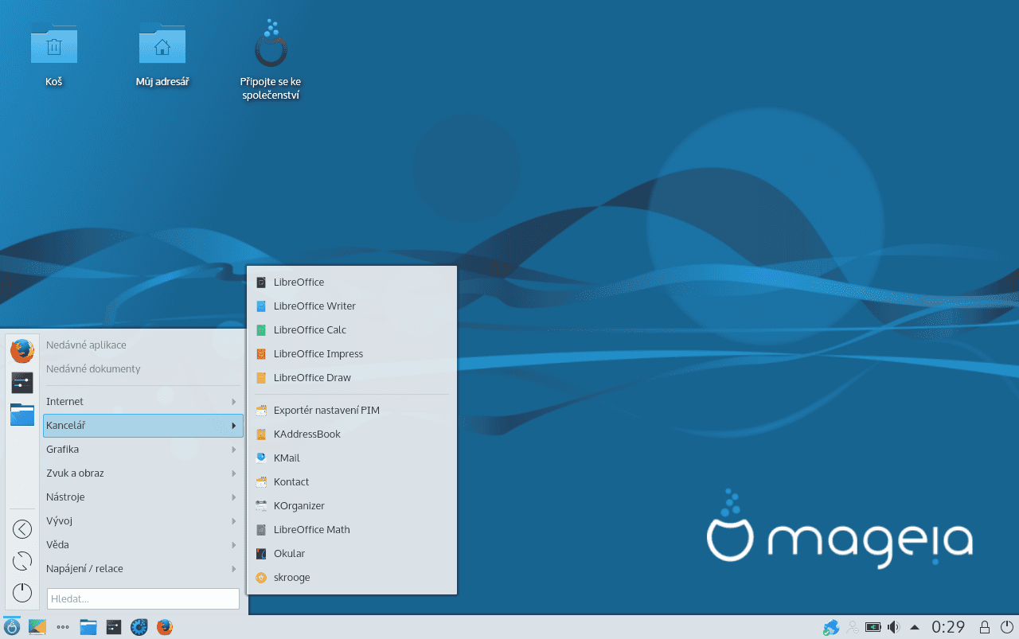Lock the screen using the padlock icon

[x=984, y=626]
